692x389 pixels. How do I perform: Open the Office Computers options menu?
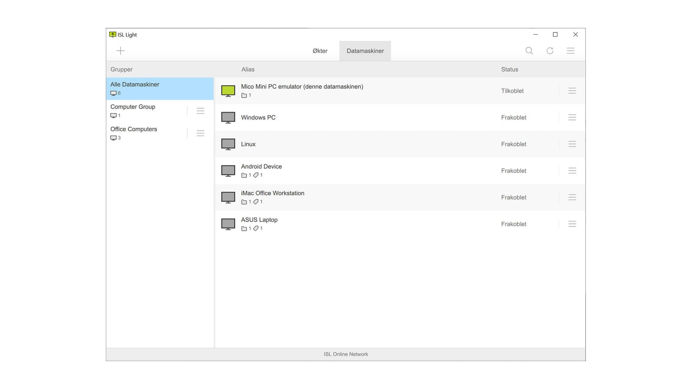(x=200, y=133)
